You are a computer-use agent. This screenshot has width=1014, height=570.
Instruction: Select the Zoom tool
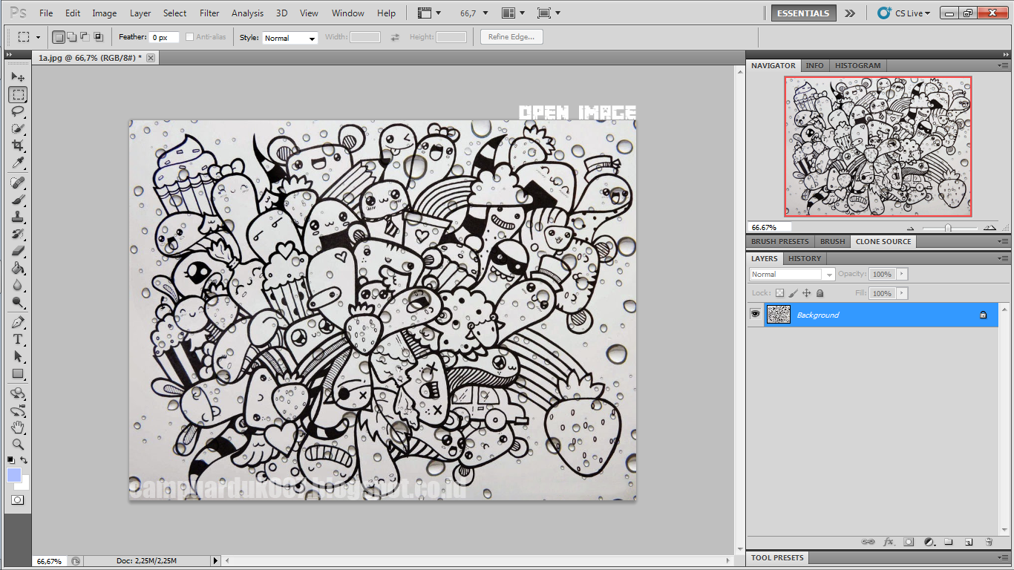point(18,445)
